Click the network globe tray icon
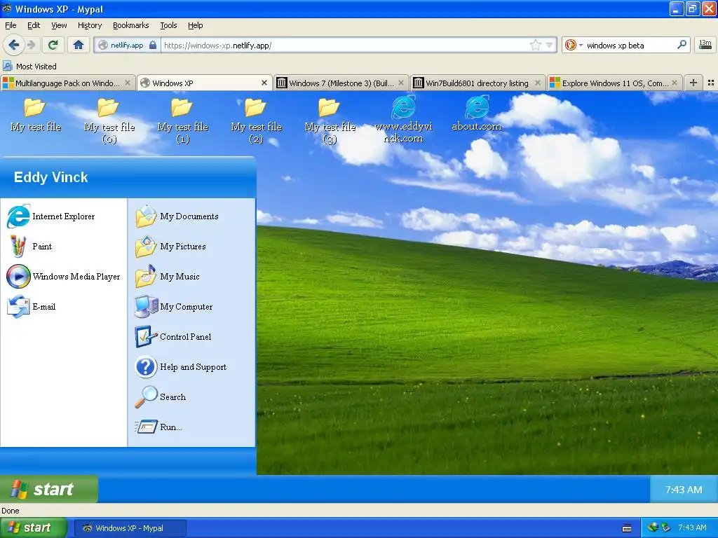 [x=653, y=527]
